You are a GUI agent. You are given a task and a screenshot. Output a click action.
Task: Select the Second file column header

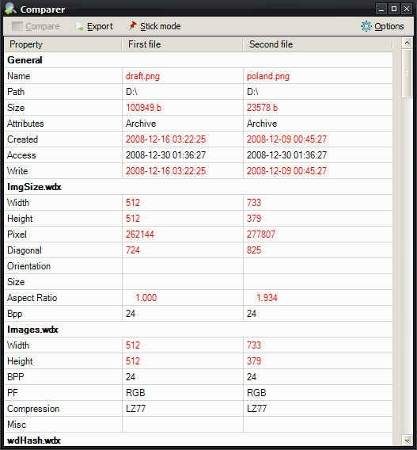point(317,44)
